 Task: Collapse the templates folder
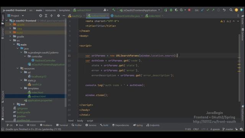point(21,88)
